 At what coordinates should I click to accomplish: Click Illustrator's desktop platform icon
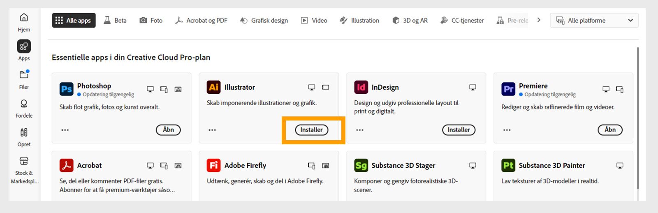click(x=312, y=87)
